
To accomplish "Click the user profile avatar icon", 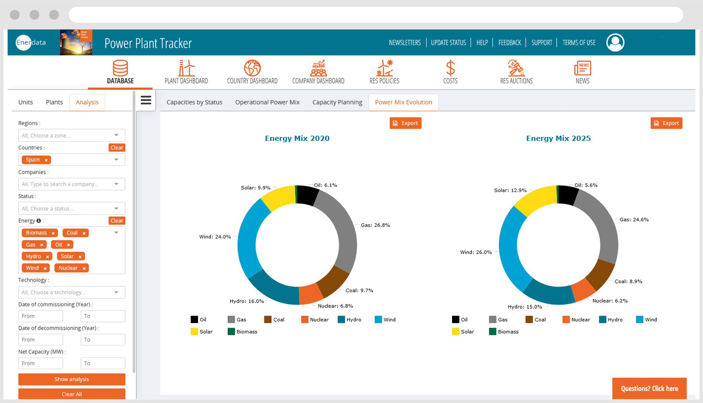I will pyautogui.click(x=615, y=42).
